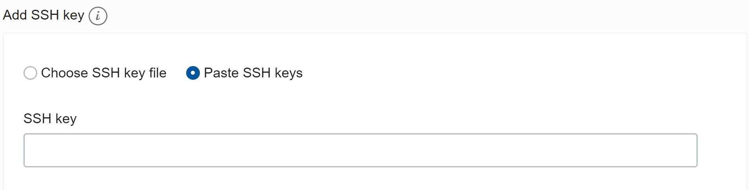Click the Choose SSH key file label

click(x=103, y=73)
